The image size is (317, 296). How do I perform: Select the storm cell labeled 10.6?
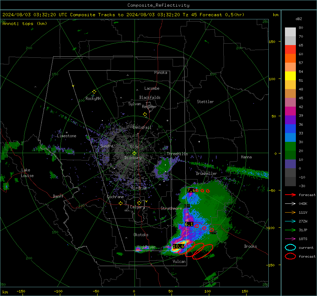[x=179, y=246]
